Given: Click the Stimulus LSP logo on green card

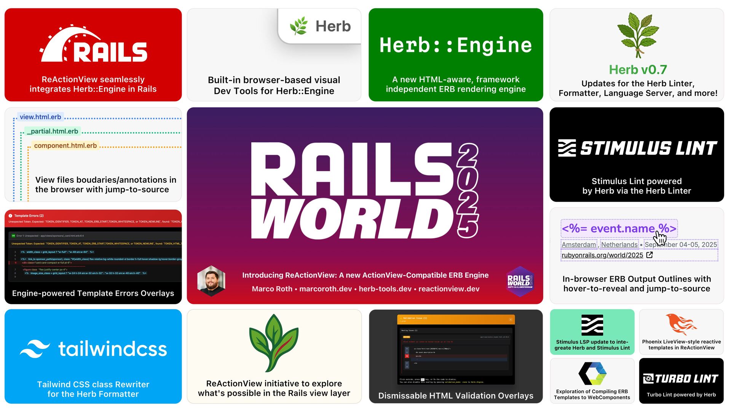Looking at the screenshot, I should pos(592,325).
